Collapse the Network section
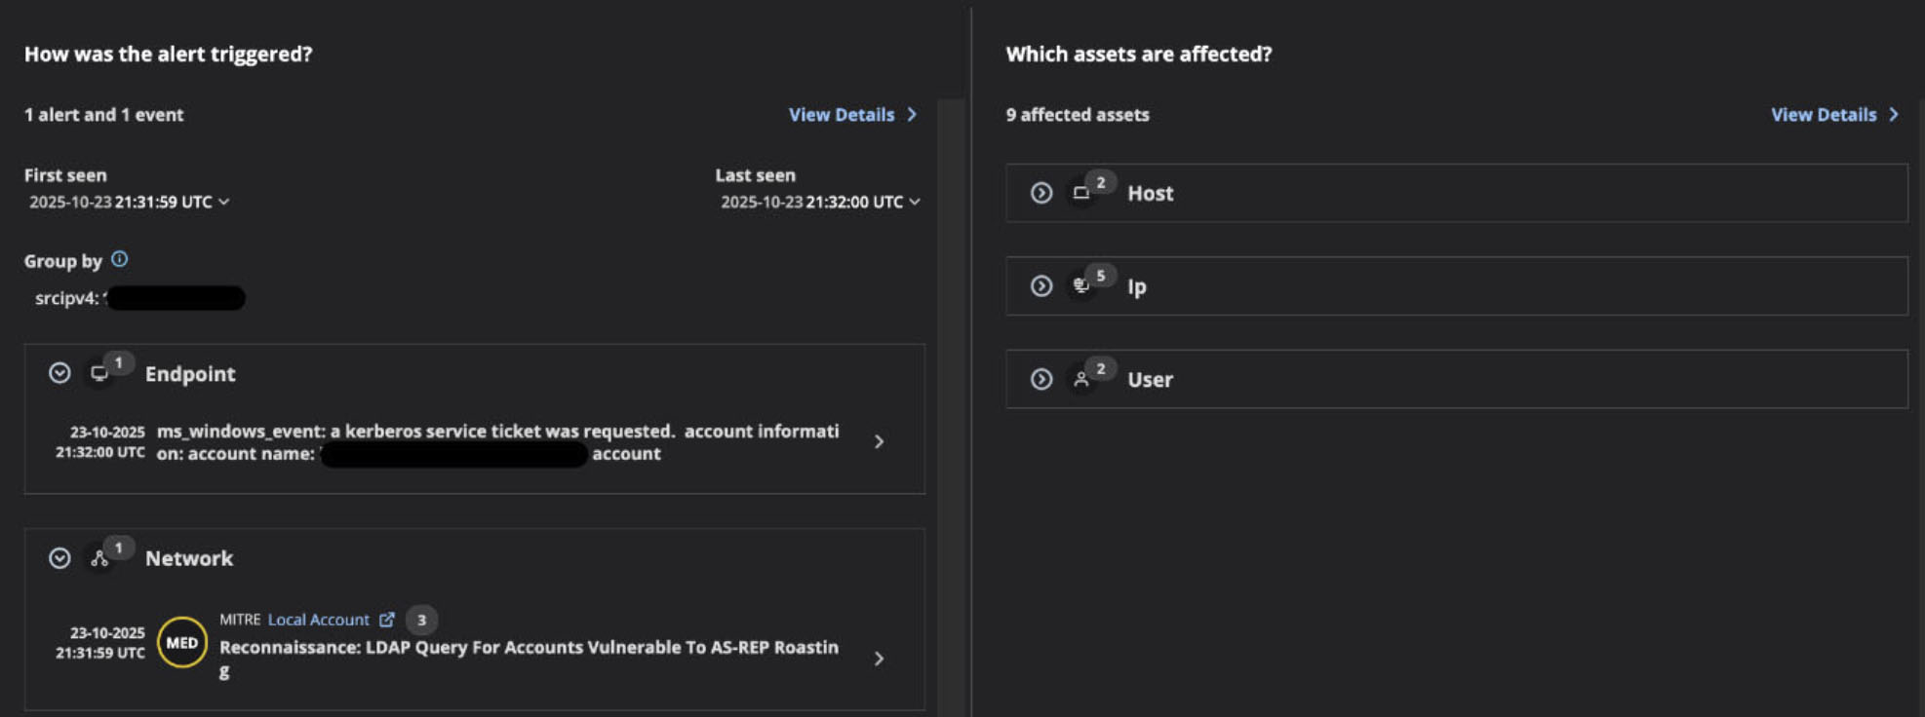Screen dimensions: 1925x717 (x=59, y=558)
